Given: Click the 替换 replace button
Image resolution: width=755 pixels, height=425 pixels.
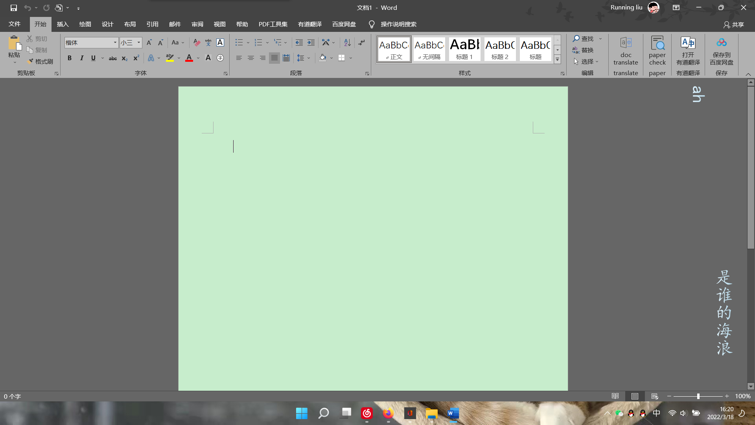Looking at the screenshot, I should coord(583,50).
